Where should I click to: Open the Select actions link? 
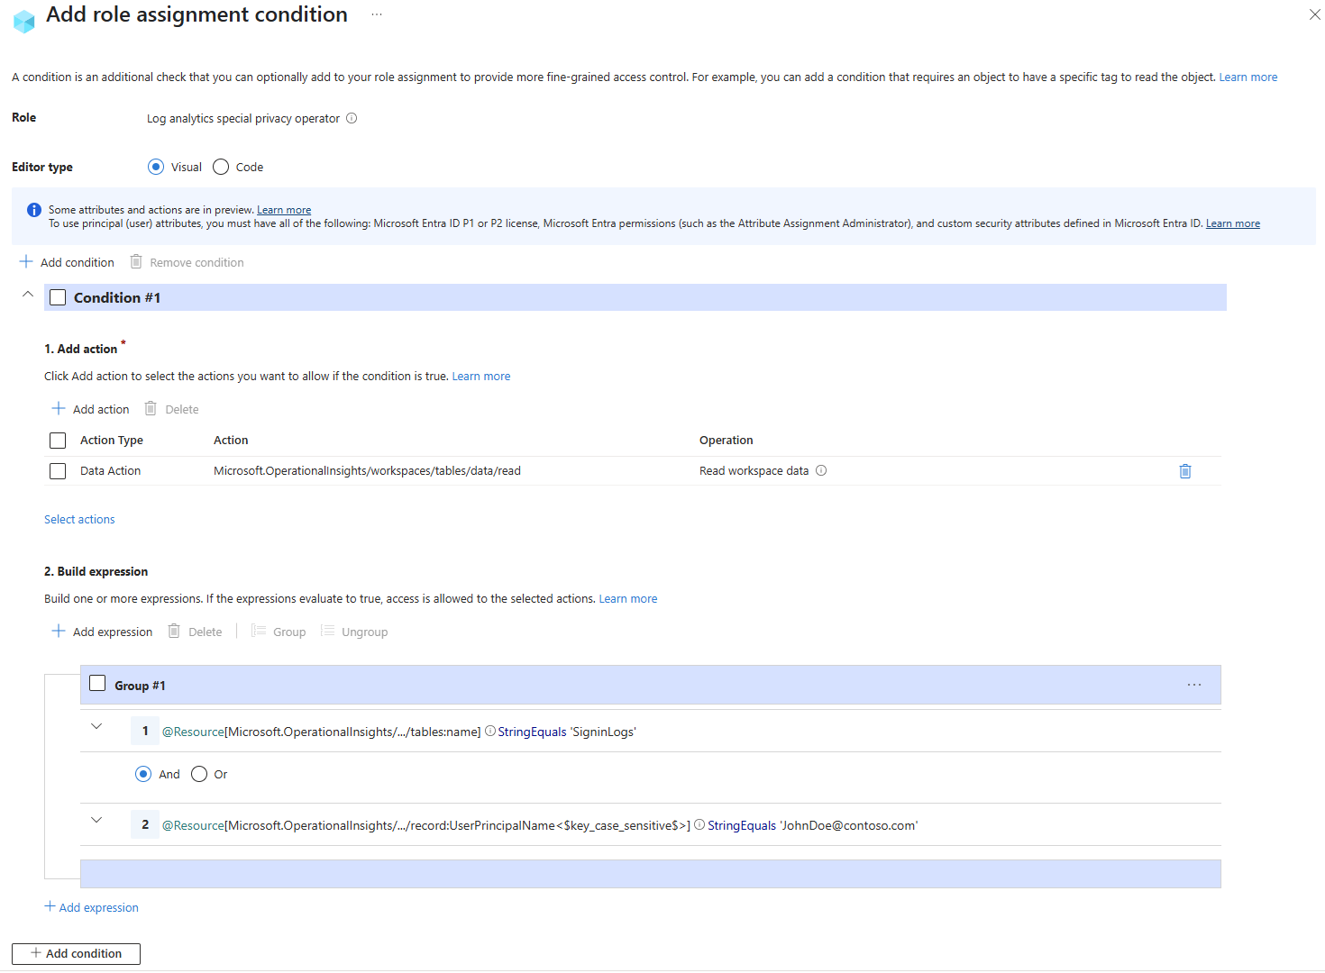[x=79, y=519]
